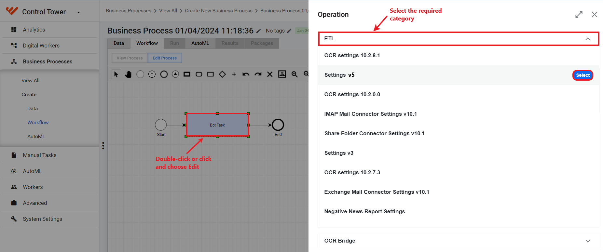This screenshot has height=252, width=603.
Task: Choose Negative News Report Settings
Action: pyautogui.click(x=458, y=212)
